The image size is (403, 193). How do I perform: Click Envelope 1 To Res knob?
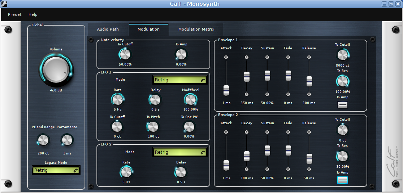click(343, 81)
